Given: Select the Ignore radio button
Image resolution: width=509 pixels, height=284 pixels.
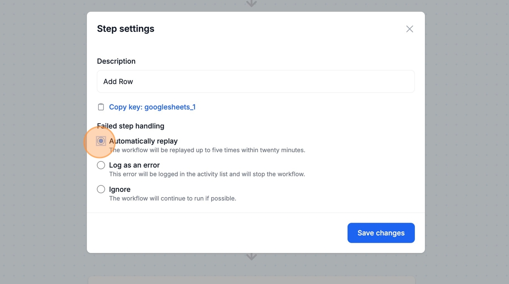Looking at the screenshot, I should click(101, 189).
